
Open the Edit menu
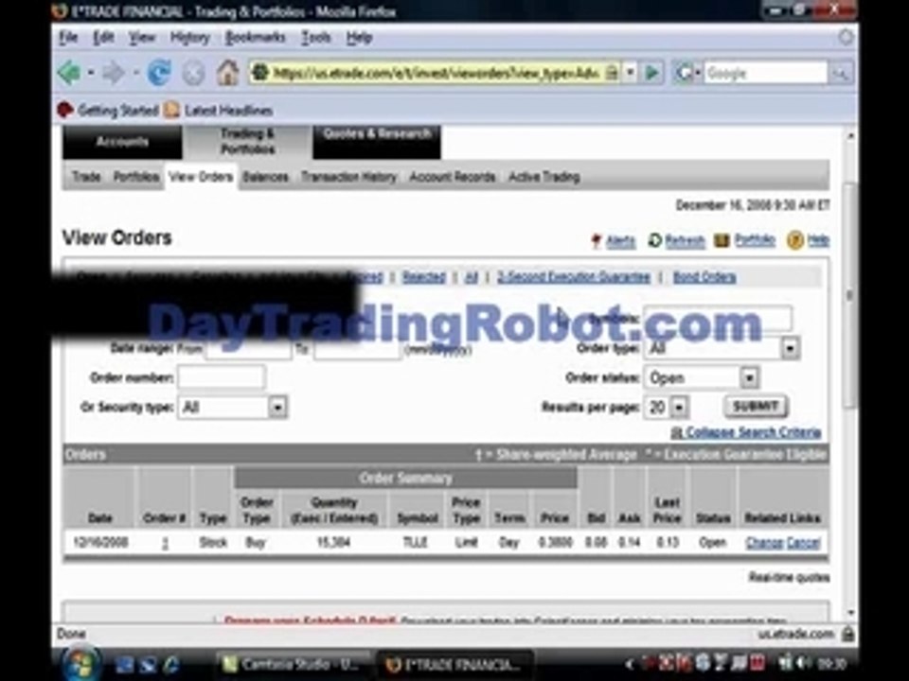pyautogui.click(x=104, y=38)
